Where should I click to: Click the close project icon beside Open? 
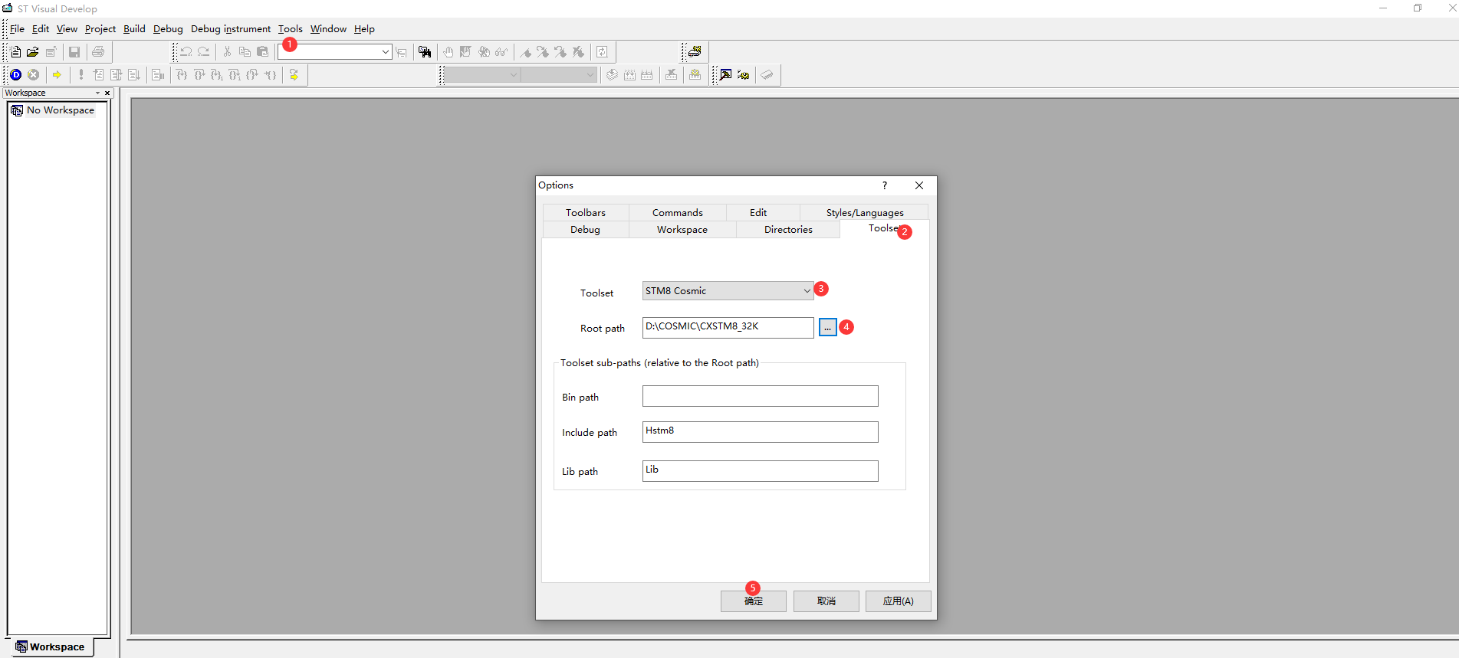51,52
